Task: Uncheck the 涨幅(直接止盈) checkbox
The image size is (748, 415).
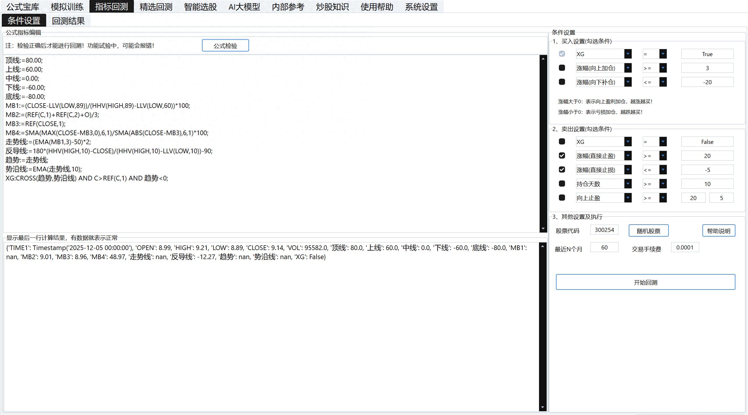Action: pyautogui.click(x=562, y=156)
